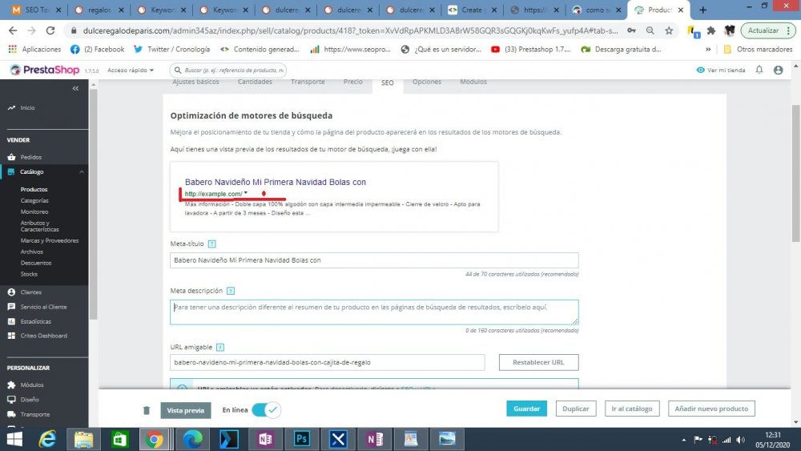Click Restablecer URL button
This screenshot has width=801, height=451.
(538, 363)
